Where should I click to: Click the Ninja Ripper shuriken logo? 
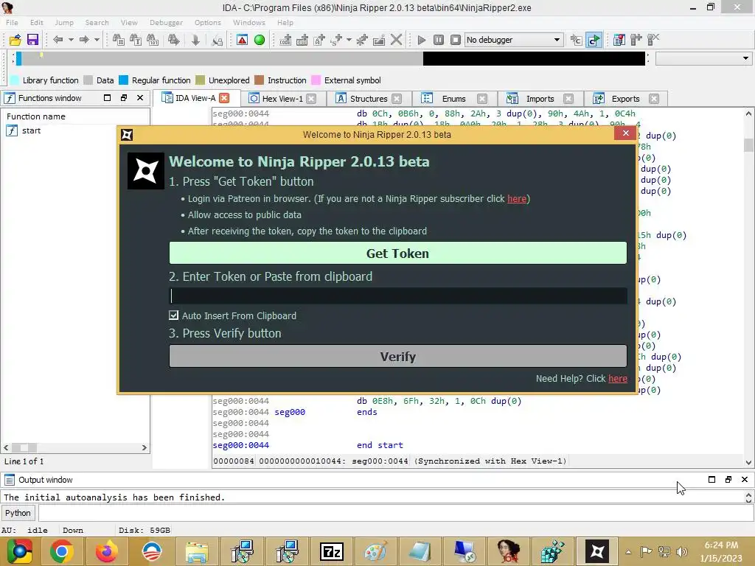pyautogui.click(x=146, y=171)
